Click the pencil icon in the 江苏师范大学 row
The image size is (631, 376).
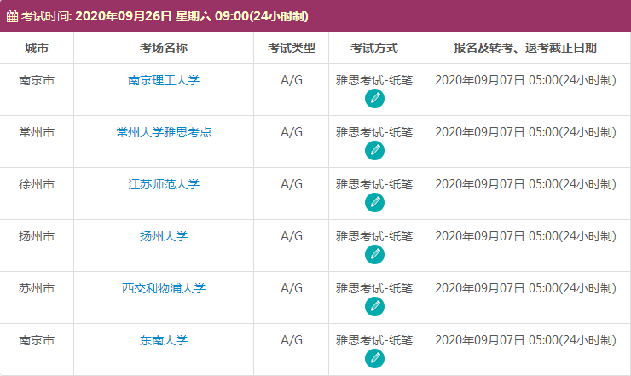pos(374,202)
